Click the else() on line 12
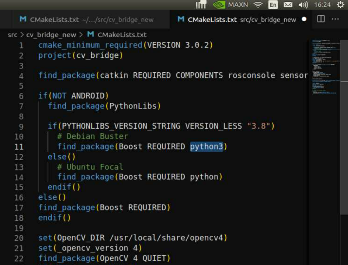The height and width of the screenshot is (265, 348). coord(62,157)
